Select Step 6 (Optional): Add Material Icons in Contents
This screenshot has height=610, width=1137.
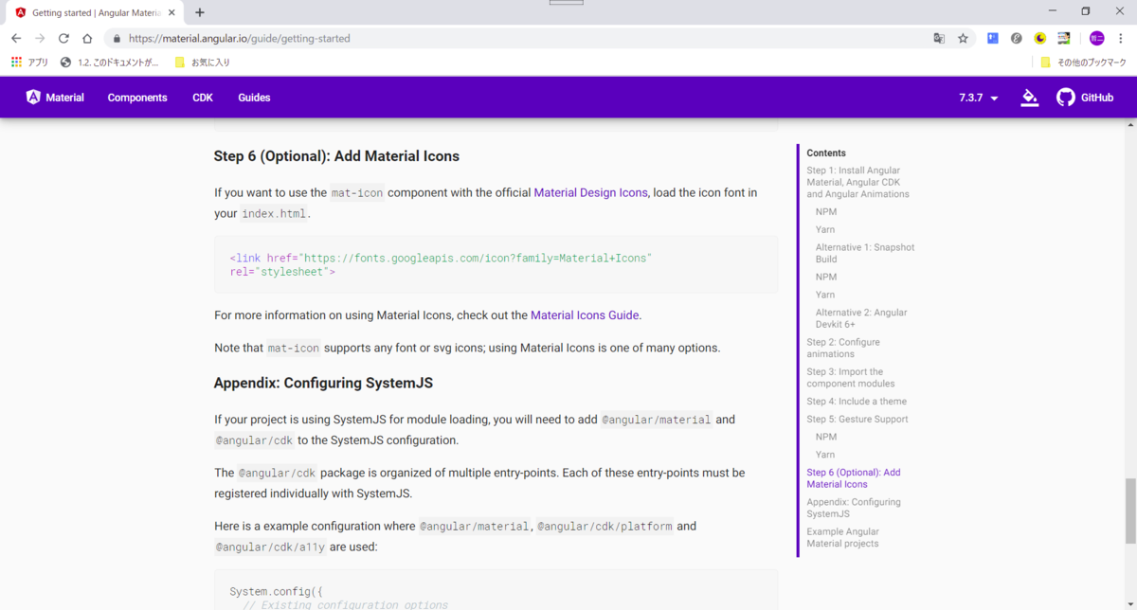[x=854, y=478]
